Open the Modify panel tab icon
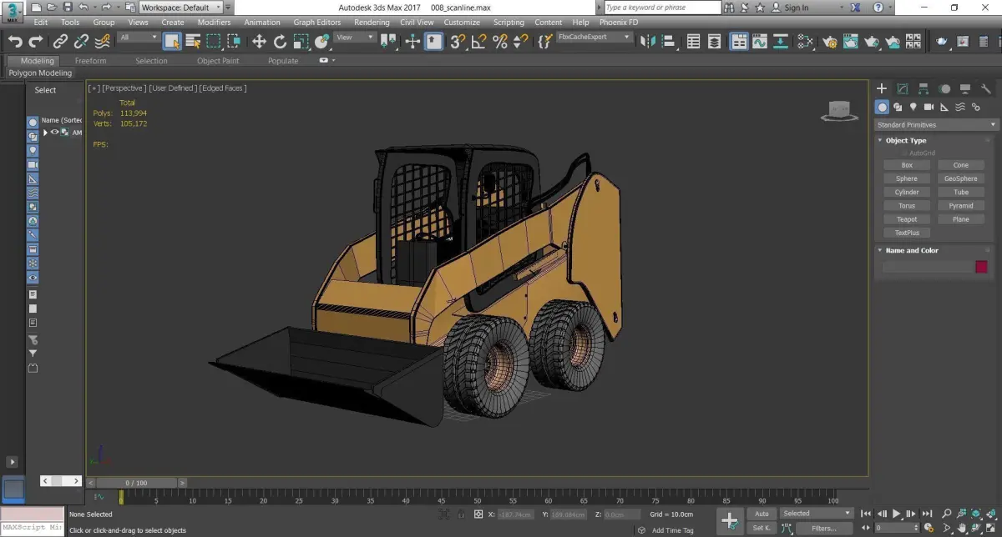The width and height of the screenshot is (1002, 537). (x=903, y=88)
